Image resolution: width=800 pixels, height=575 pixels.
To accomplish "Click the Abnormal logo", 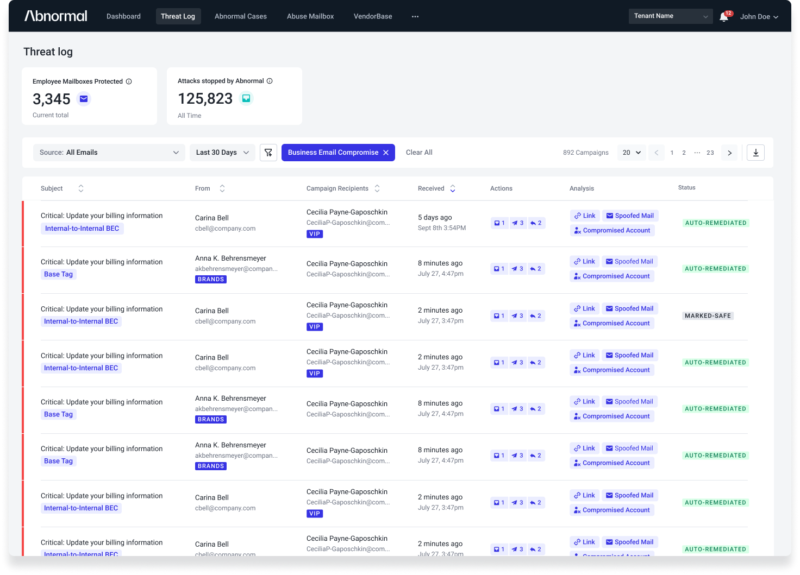I will coord(55,16).
